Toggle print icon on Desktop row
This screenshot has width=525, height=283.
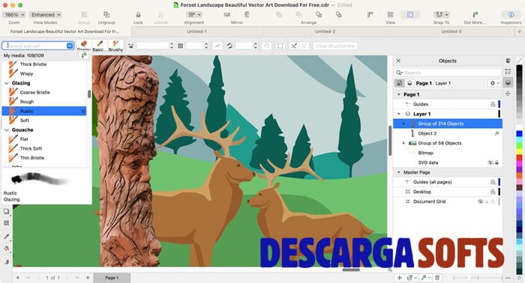493,192
